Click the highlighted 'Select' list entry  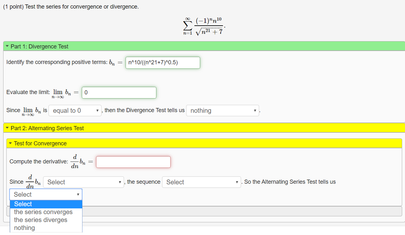(23, 204)
